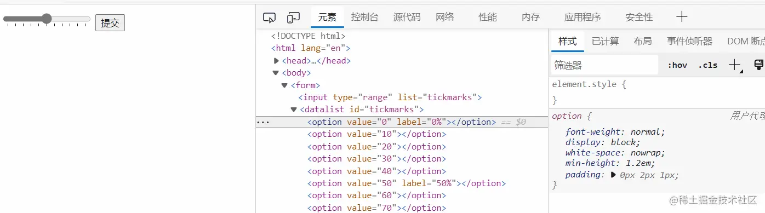Select the option value="30" row
The image size is (765, 213).
pyautogui.click(x=376, y=159)
